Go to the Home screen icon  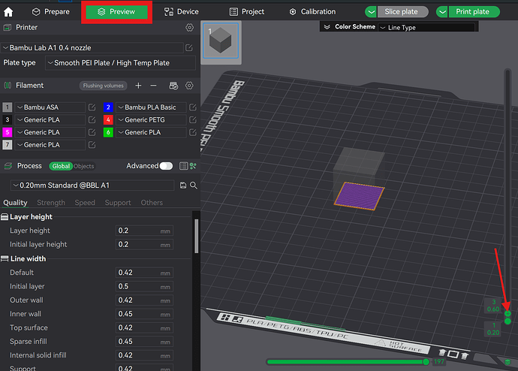(x=8, y=12)
